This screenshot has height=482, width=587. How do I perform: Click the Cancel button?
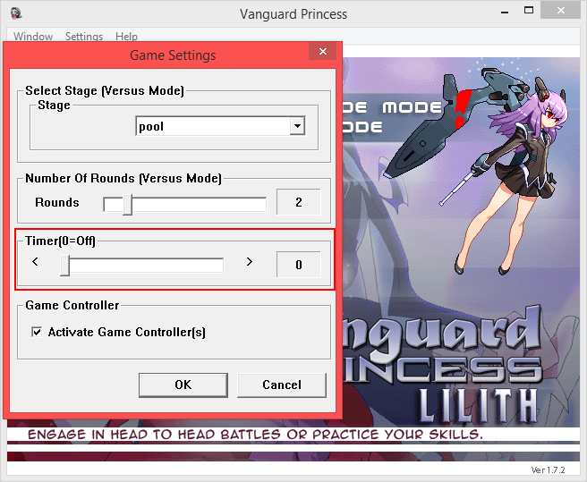(x=282, y=385)
